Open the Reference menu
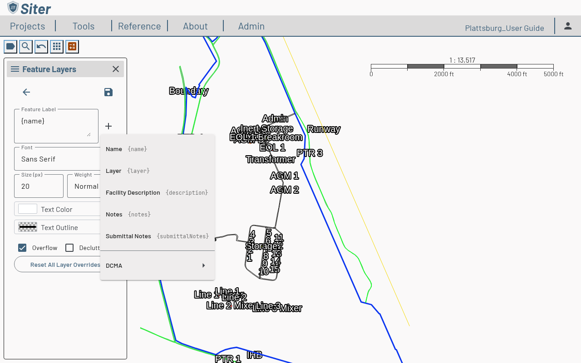581x363 pixels. click(139, 26)
